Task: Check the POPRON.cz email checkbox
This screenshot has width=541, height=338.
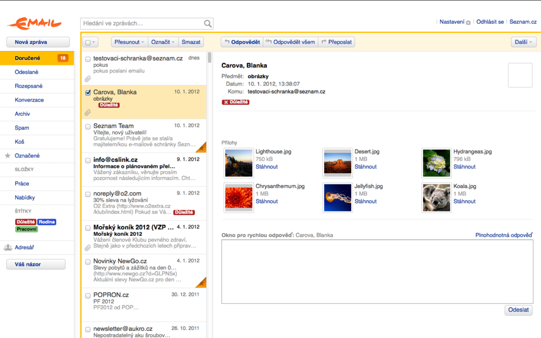Action: (88, 296)
